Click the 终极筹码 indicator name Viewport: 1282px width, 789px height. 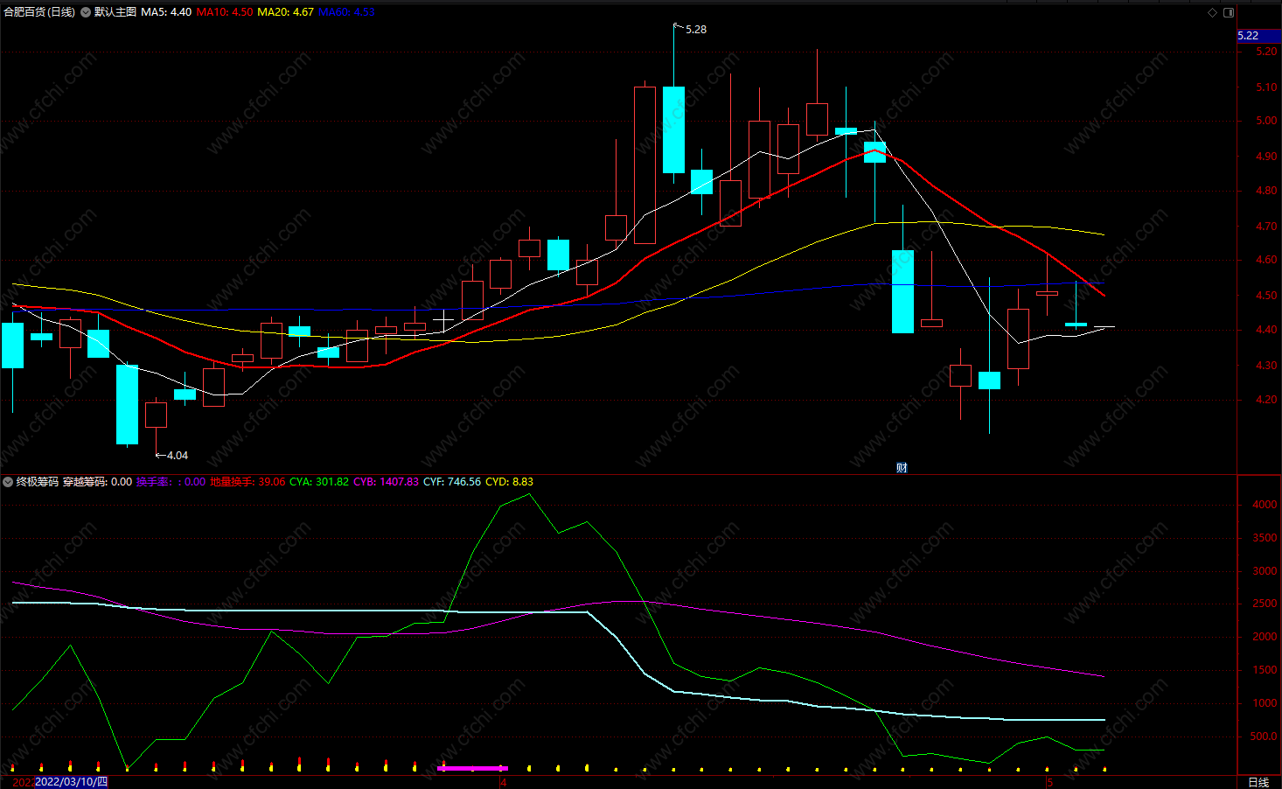tap(38, 482)
